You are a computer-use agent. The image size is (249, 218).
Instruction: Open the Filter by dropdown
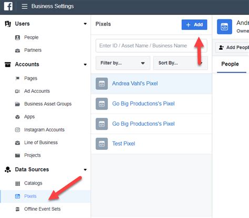pos(123,63)
